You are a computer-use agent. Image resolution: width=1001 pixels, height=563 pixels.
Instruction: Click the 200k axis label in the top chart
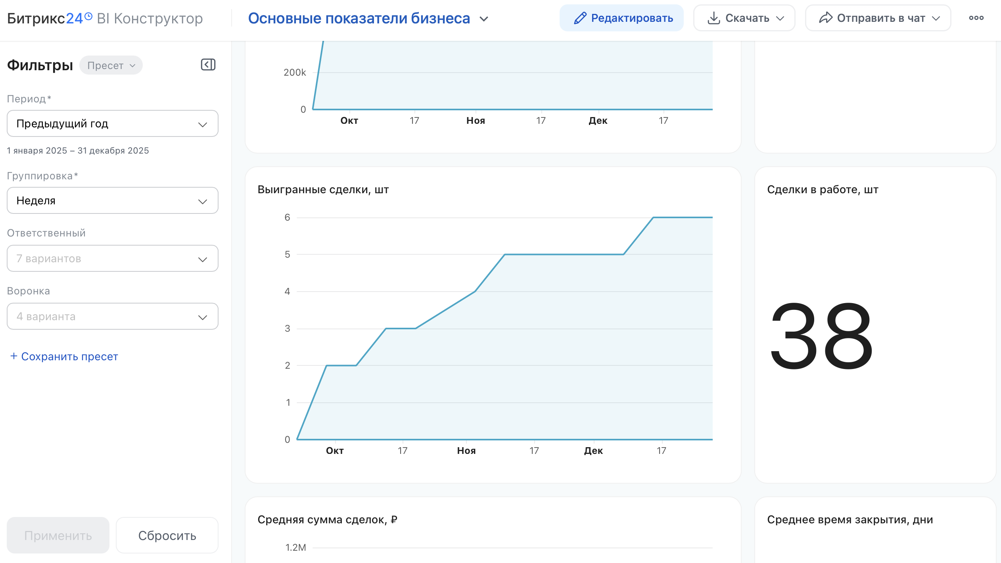click(295, 73)
